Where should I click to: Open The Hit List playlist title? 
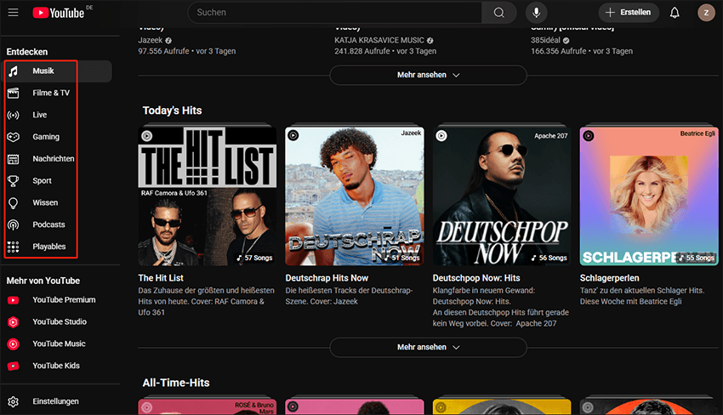[x=161, y=278]
